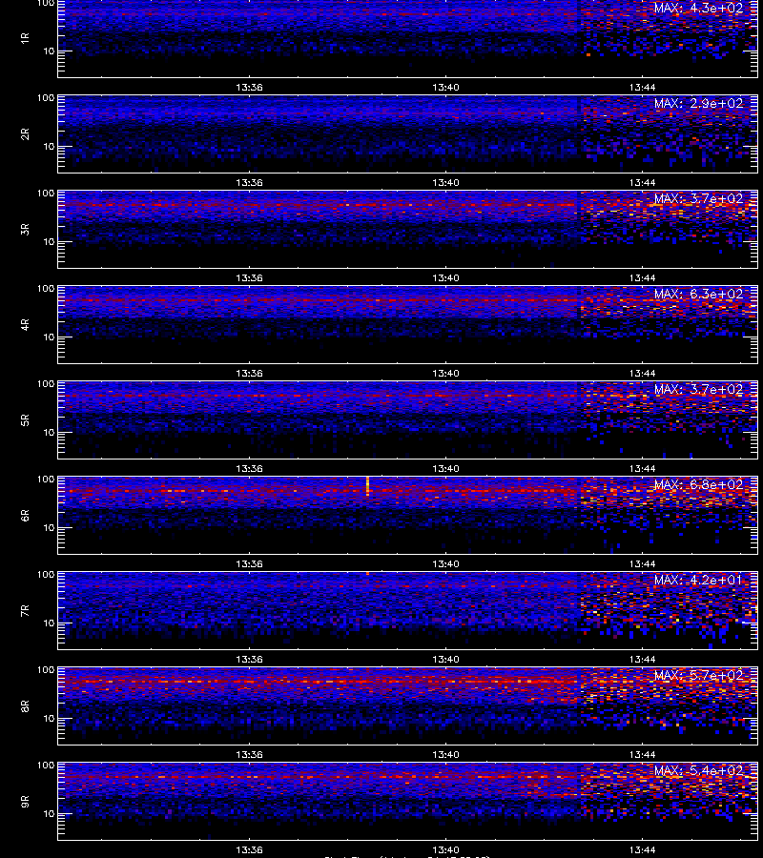The height and width of the screenshot is (858, 763).
Task: Click the 13:36 time label below panel 6R
Action: pyautogui.click(x=249, y=563)
